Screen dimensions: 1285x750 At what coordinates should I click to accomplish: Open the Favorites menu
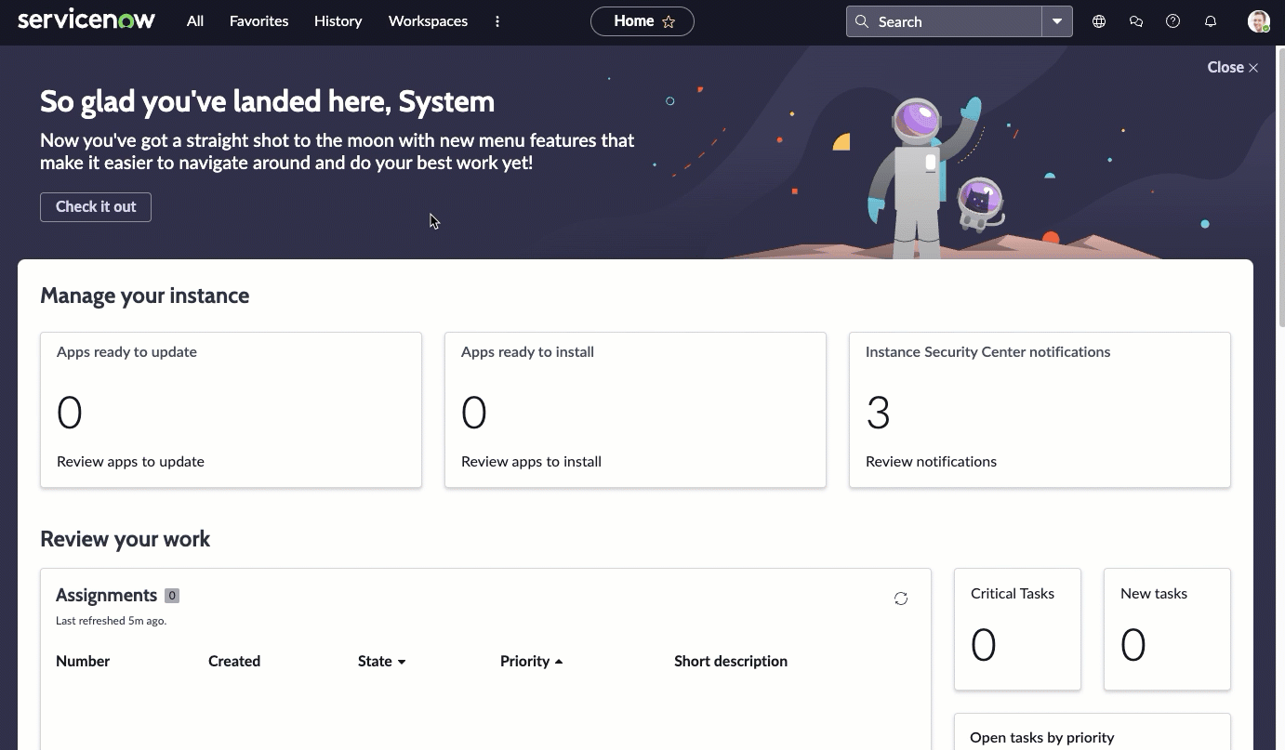[258, 20]
